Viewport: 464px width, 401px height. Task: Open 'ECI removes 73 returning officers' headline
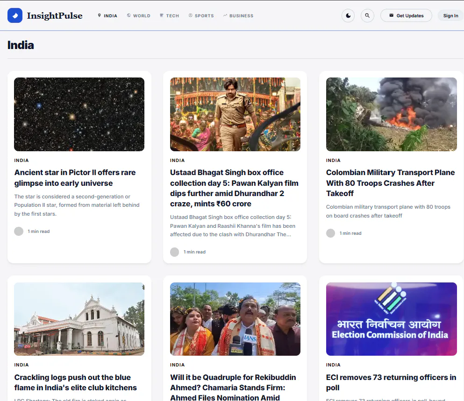(x=391, y=382)
